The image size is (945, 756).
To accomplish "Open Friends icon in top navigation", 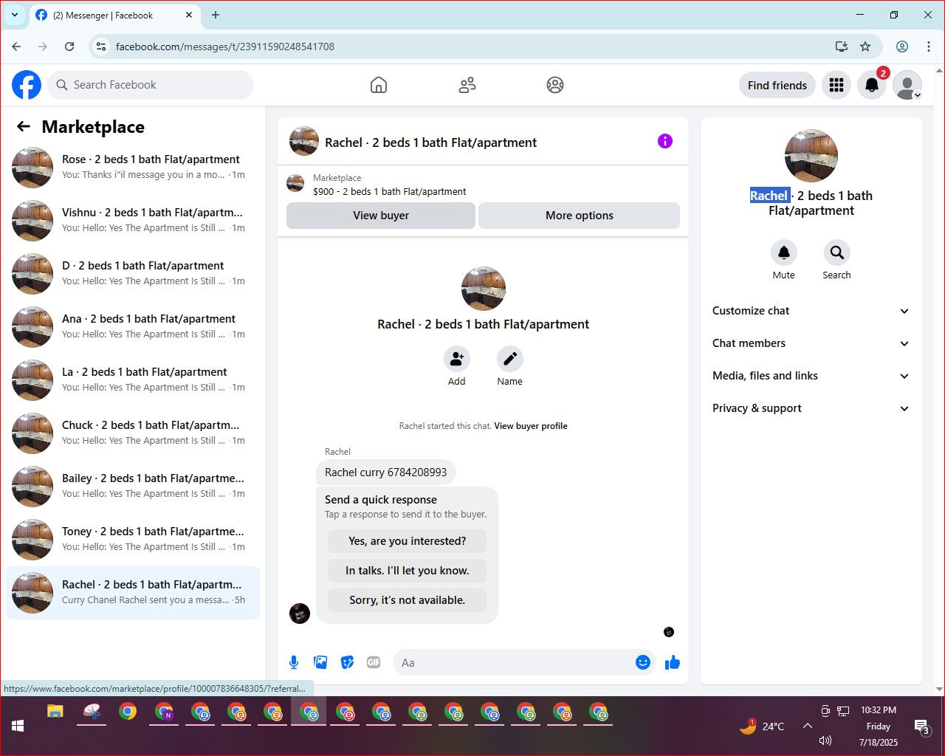I will [x=467, y=85].
